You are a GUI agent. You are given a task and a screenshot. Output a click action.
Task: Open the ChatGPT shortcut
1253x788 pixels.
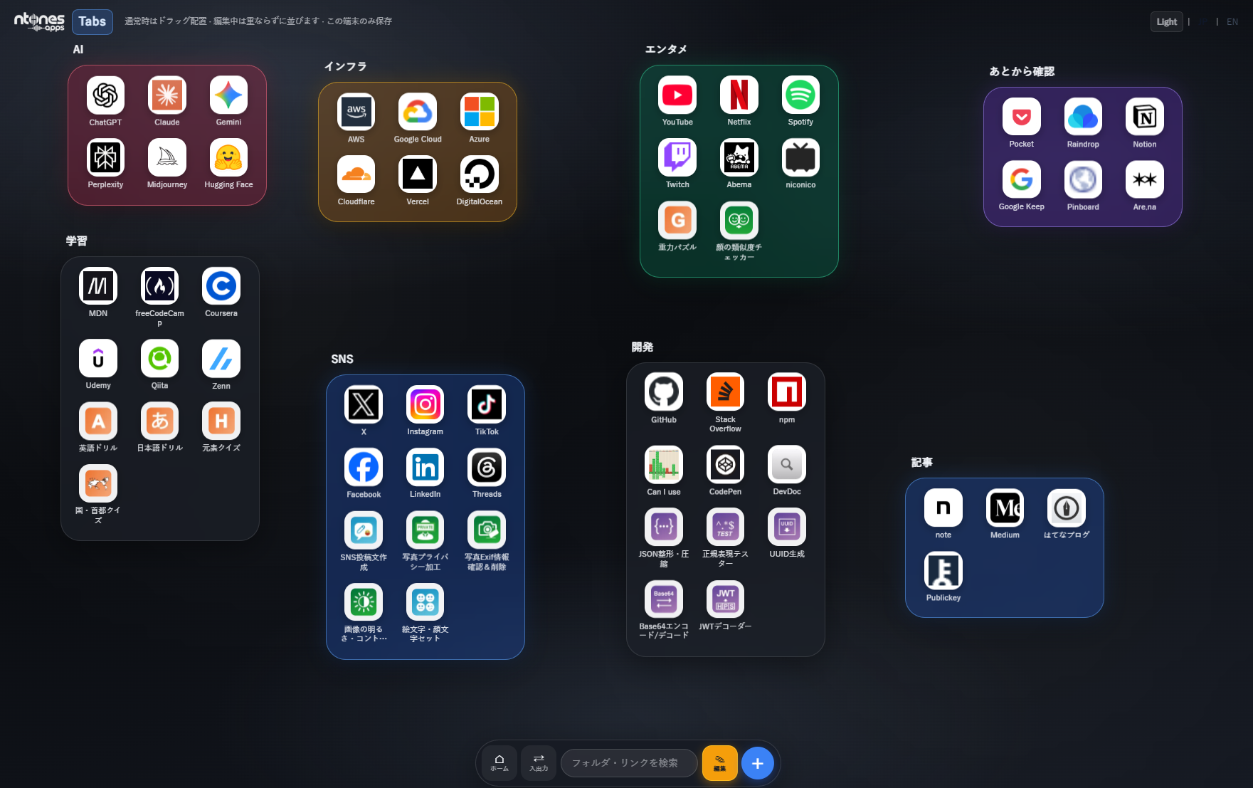(105, 95)
